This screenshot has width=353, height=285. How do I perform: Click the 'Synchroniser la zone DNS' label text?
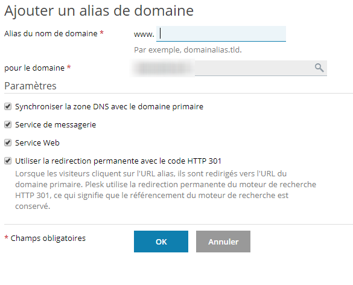pos(109,106)
